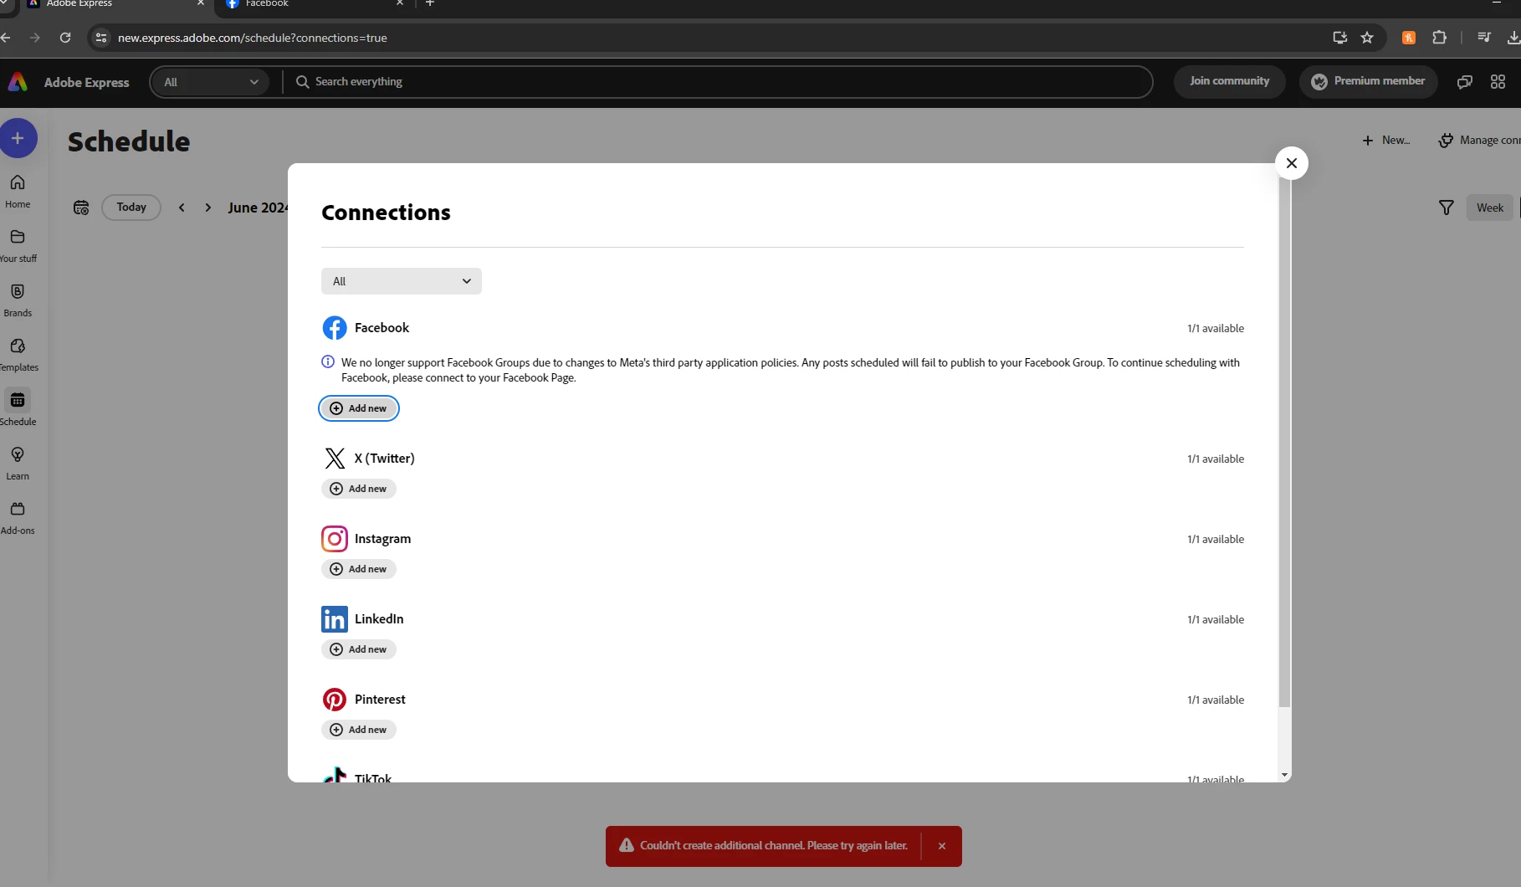
Task: Select Schedule in the left sidebar
Action: click(18, 408)
